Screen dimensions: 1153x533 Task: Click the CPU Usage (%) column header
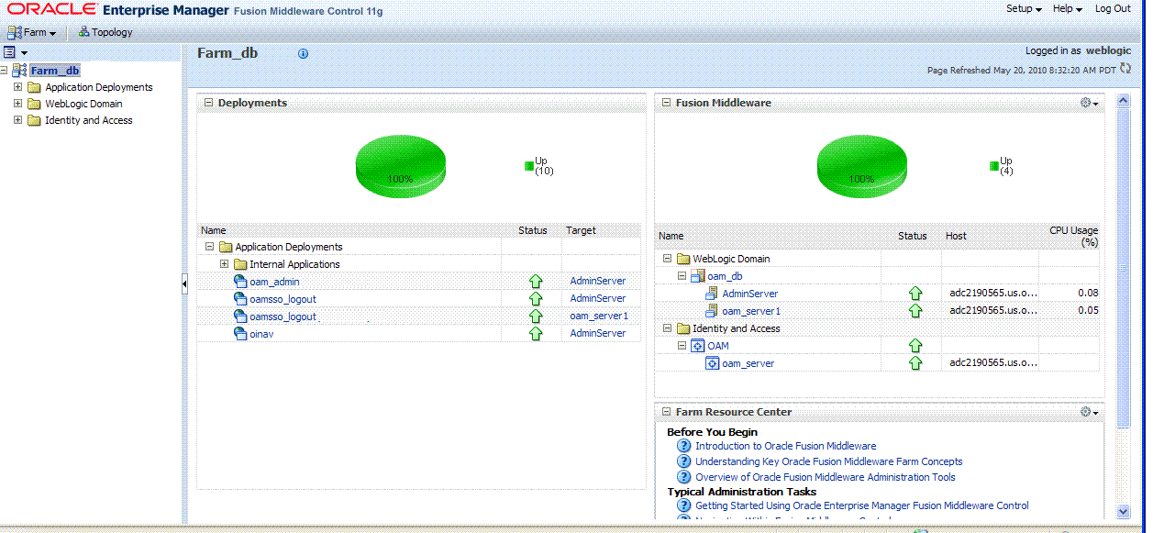1074,236
